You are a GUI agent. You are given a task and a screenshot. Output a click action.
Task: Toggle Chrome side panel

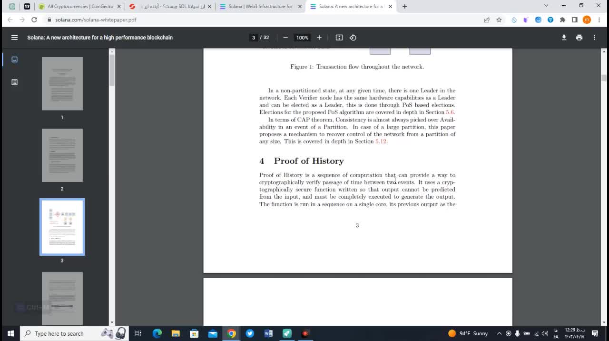pyautogui.click(x=575, y=20)
